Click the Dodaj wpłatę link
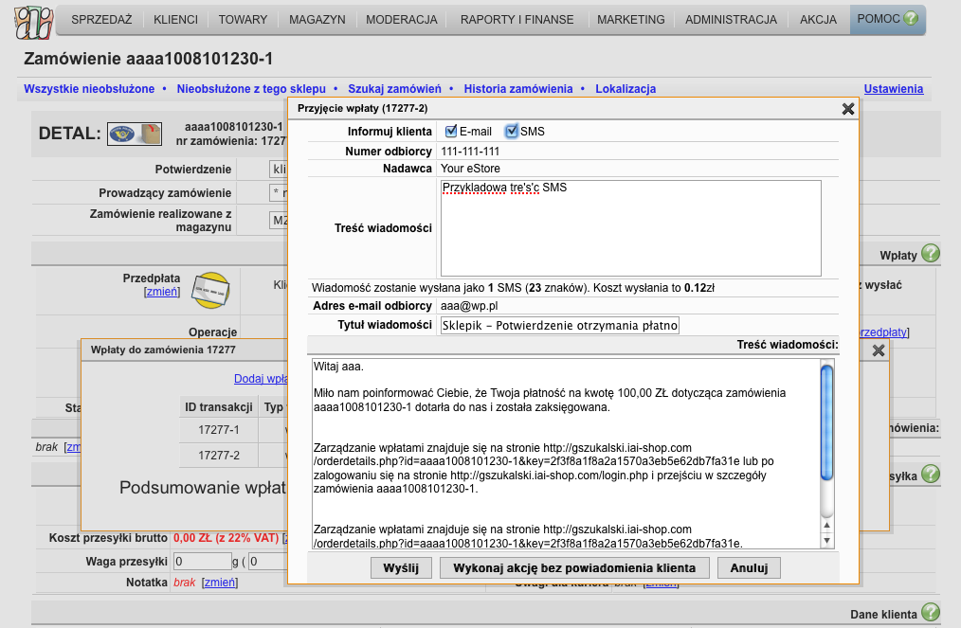This screenshot has width=961, height=628. coord(261,379)
